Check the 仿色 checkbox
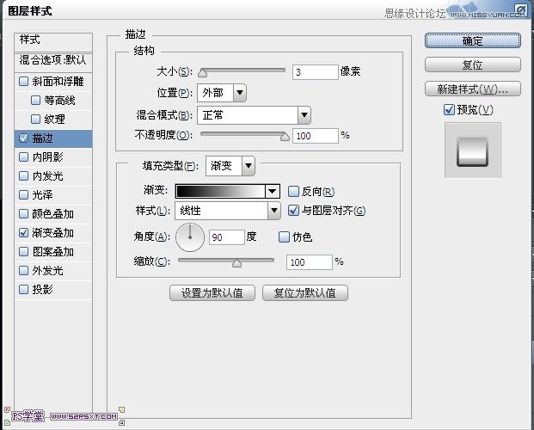The height and width of the screenshot is (430, 534). [284, 236]
